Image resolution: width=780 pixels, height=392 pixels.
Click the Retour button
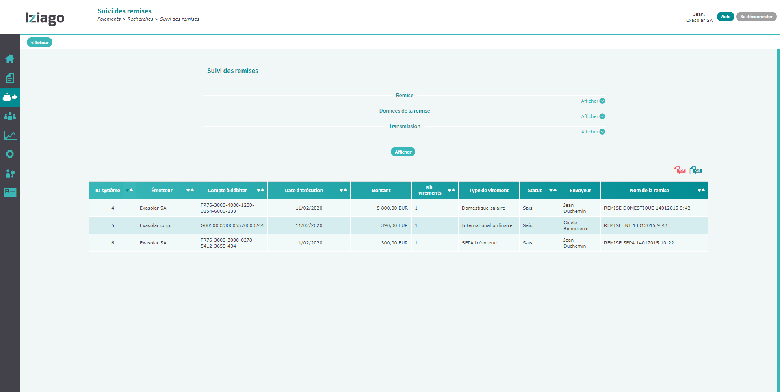[x=39, y=43]
